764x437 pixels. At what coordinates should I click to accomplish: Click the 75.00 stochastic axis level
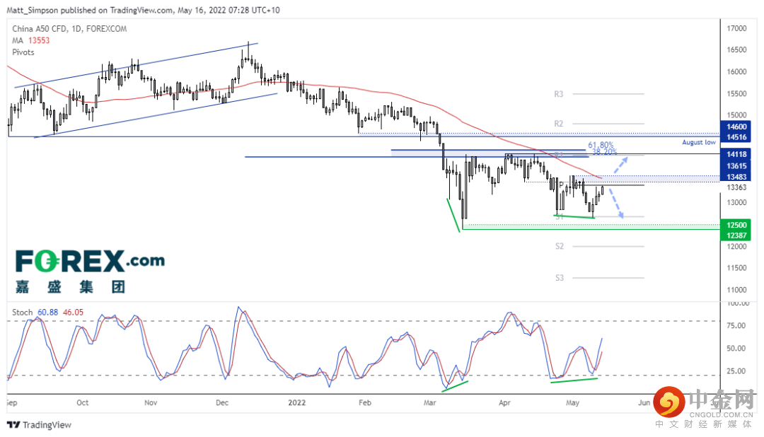coord(736,325)
